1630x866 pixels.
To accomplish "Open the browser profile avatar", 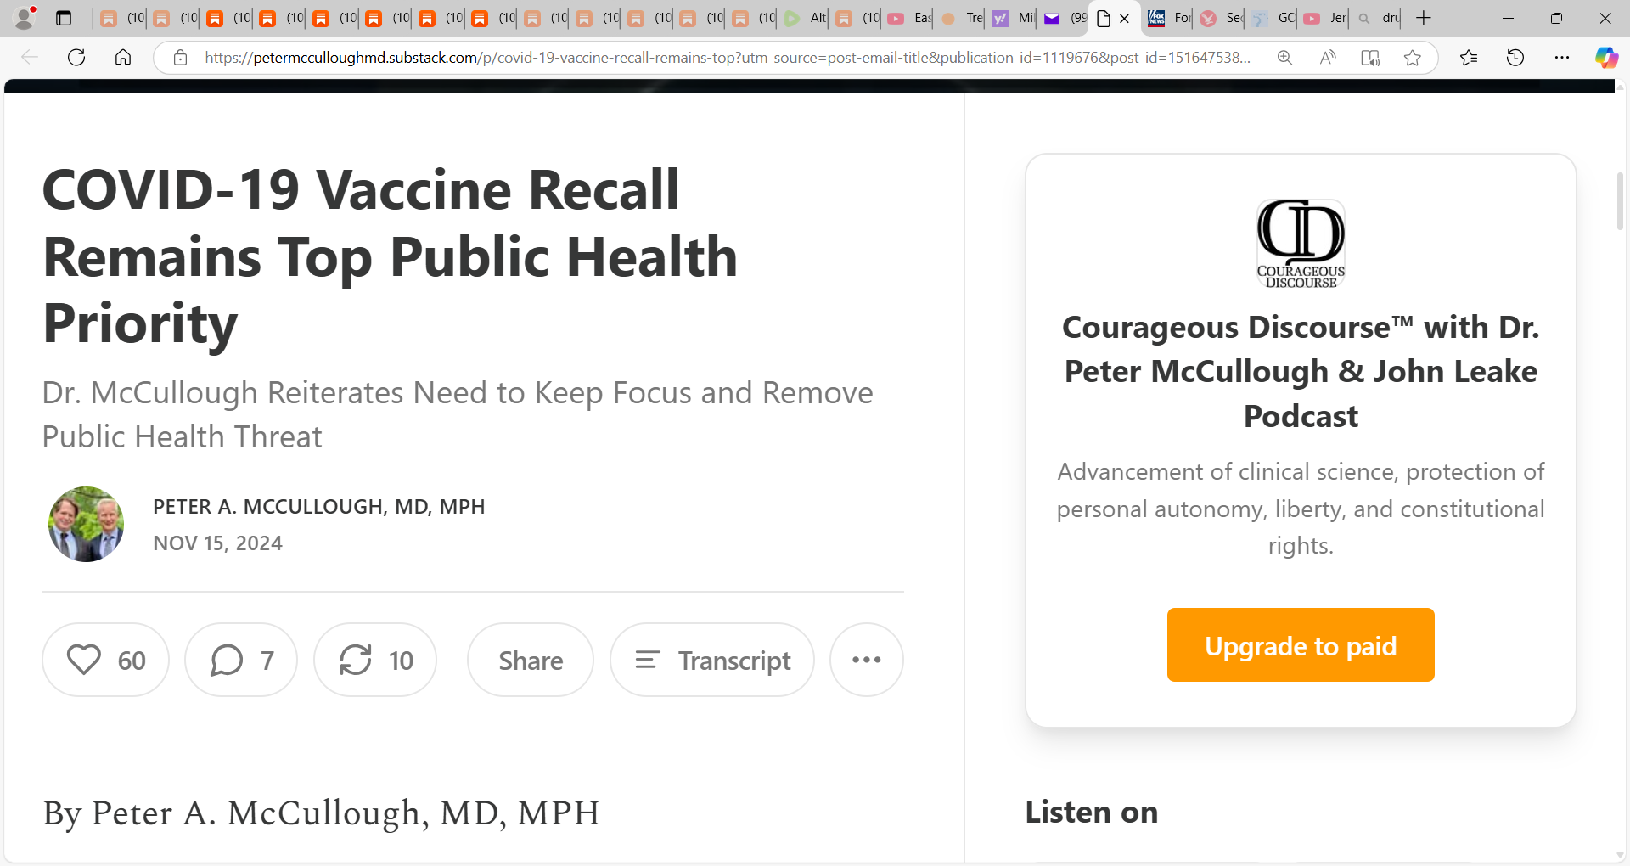I will (x=25, y=17).
